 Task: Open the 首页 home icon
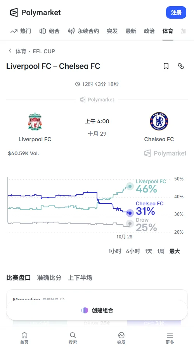(24, 335)
